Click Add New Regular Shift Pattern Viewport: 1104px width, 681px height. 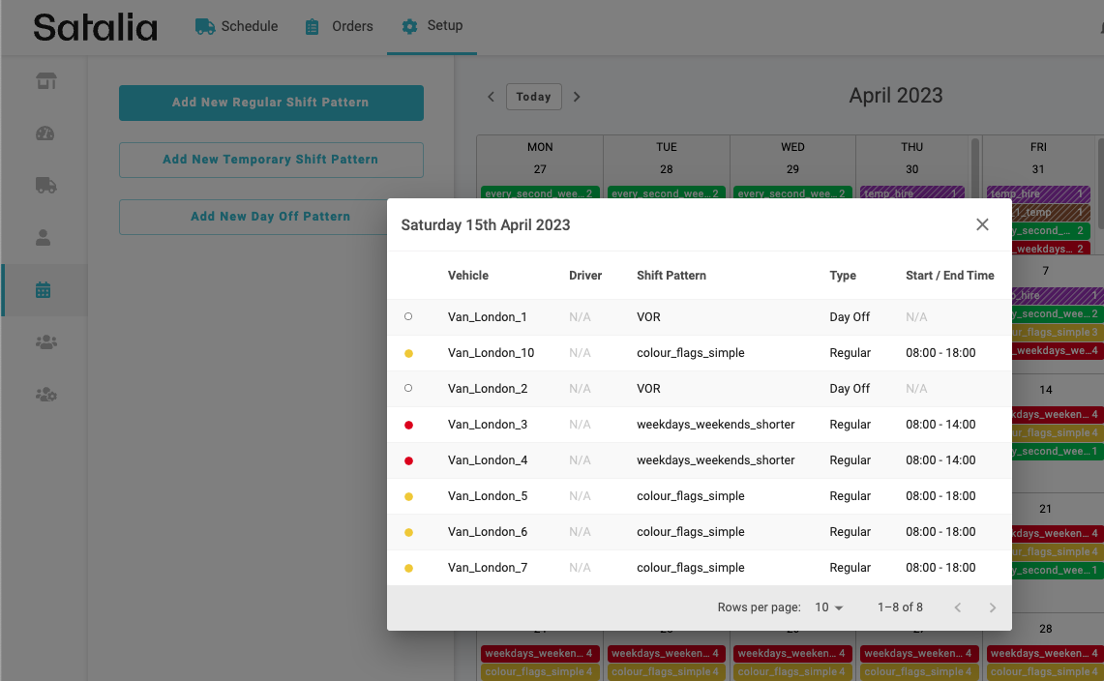tap(271, 103)
